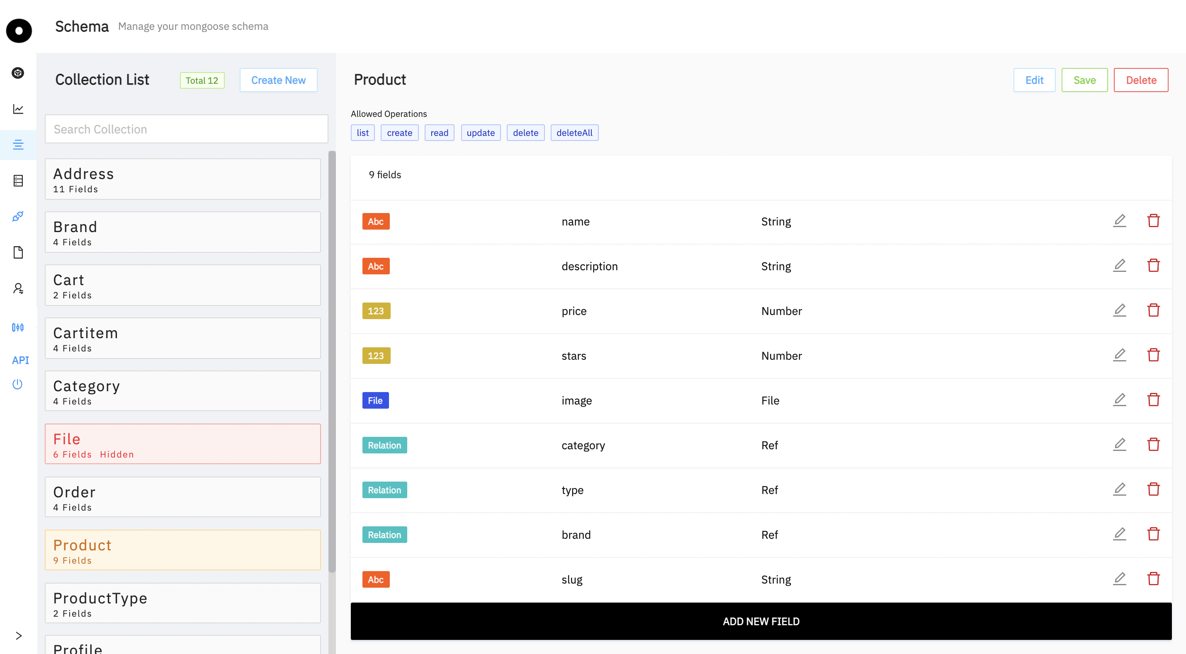
Task: Click the Search Collection input field
Action: click(x=186, y=129)
